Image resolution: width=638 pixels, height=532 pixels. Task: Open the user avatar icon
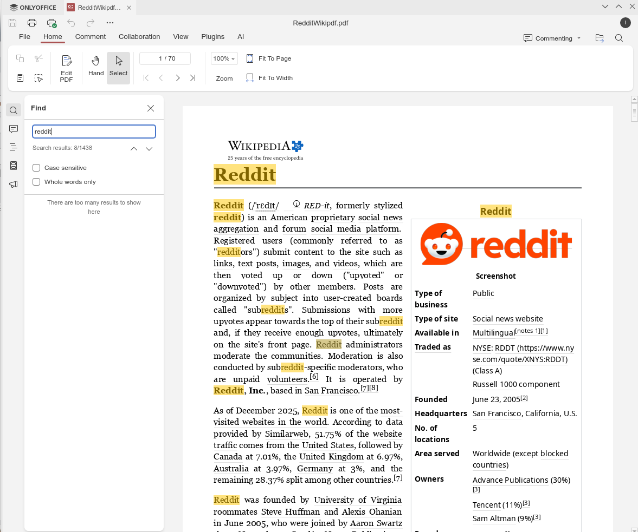point(626,23)
